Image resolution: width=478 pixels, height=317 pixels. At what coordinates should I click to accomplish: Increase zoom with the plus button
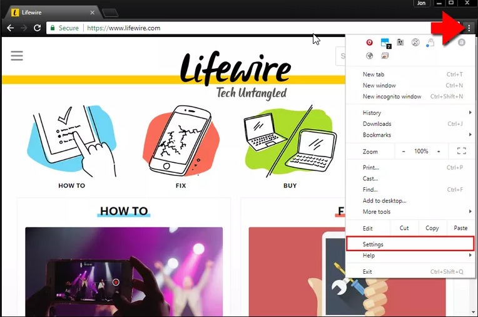tap(439, 151)
